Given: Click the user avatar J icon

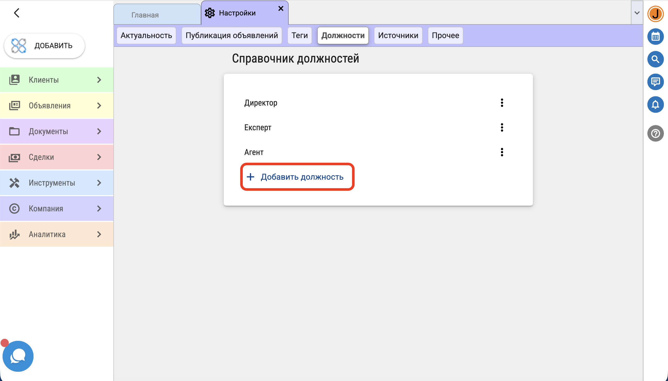Looking at the screenshot, I should (x=655, y=14).
